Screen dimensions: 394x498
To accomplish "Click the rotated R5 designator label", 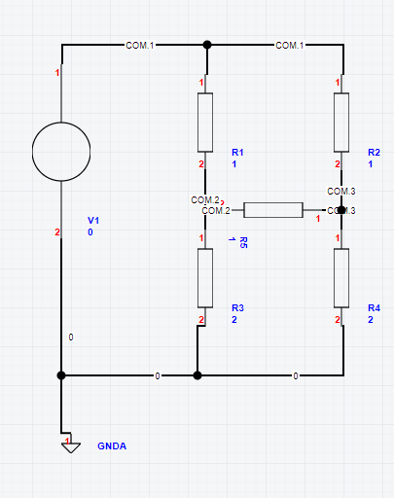I will click(243, 242).
